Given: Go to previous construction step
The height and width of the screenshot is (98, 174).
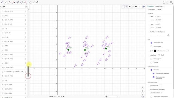Looking at the screenshot, I should tap(52, 97).
